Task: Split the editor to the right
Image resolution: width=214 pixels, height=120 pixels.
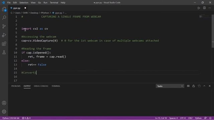Action: point(204,8)
